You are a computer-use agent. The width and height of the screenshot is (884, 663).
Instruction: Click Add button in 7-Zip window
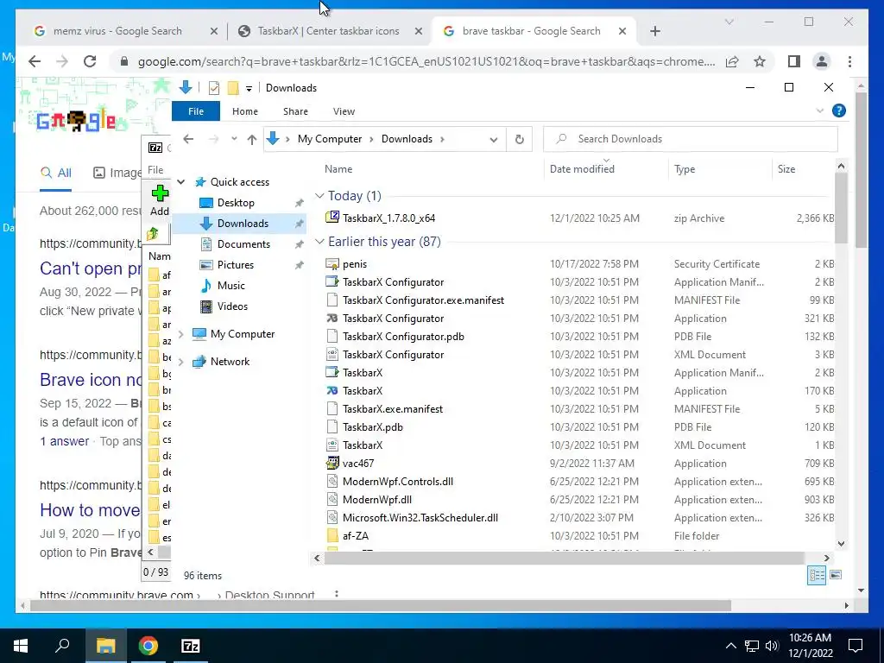tap(160, 200)
